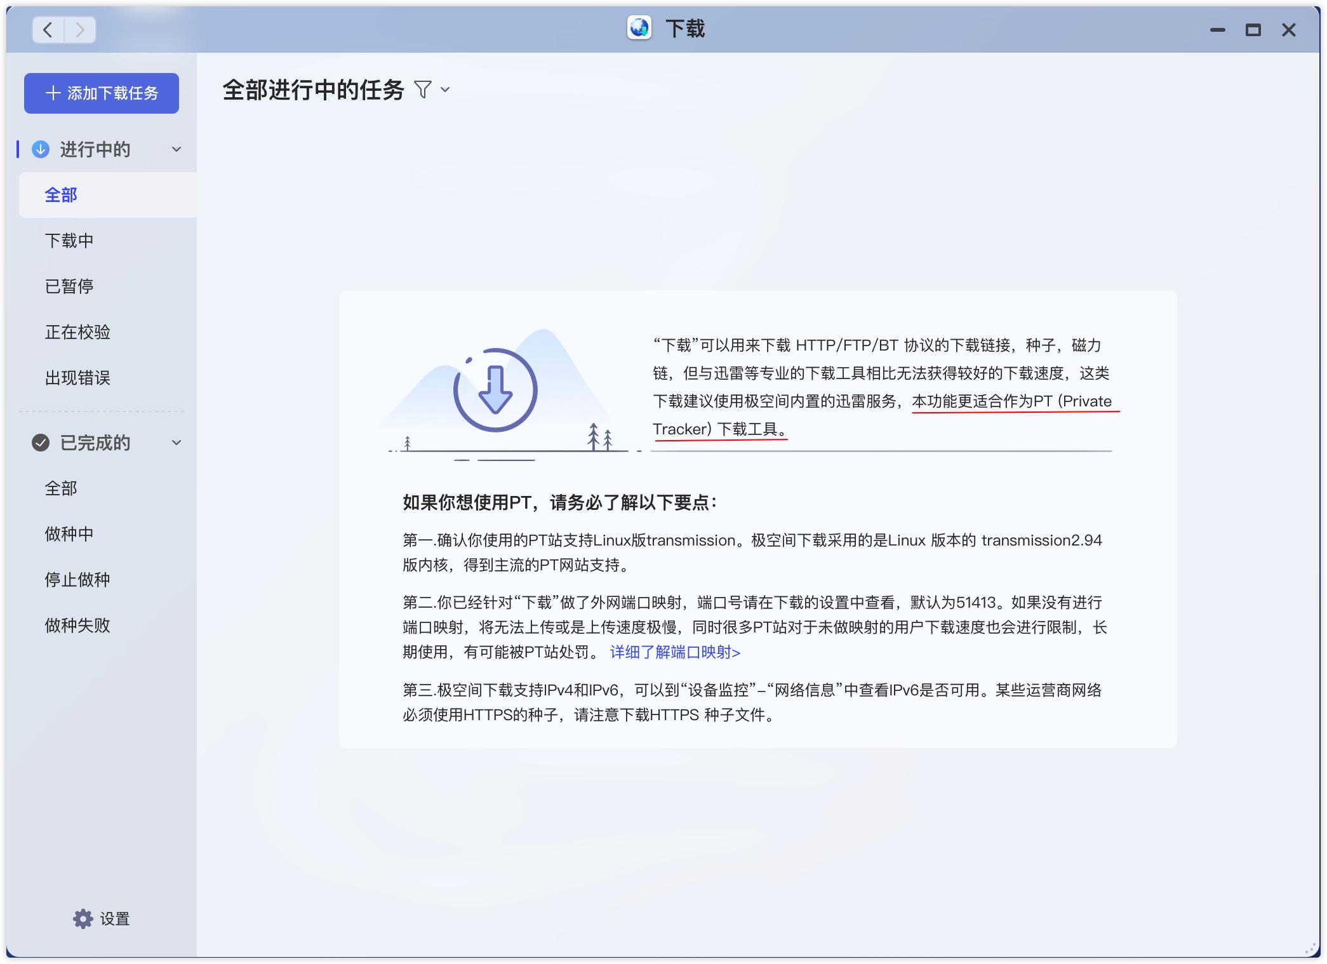Click the checkmark icon beside 已完成的
The width and height of the screenshot is (1327, 964).
click(40, 443)
